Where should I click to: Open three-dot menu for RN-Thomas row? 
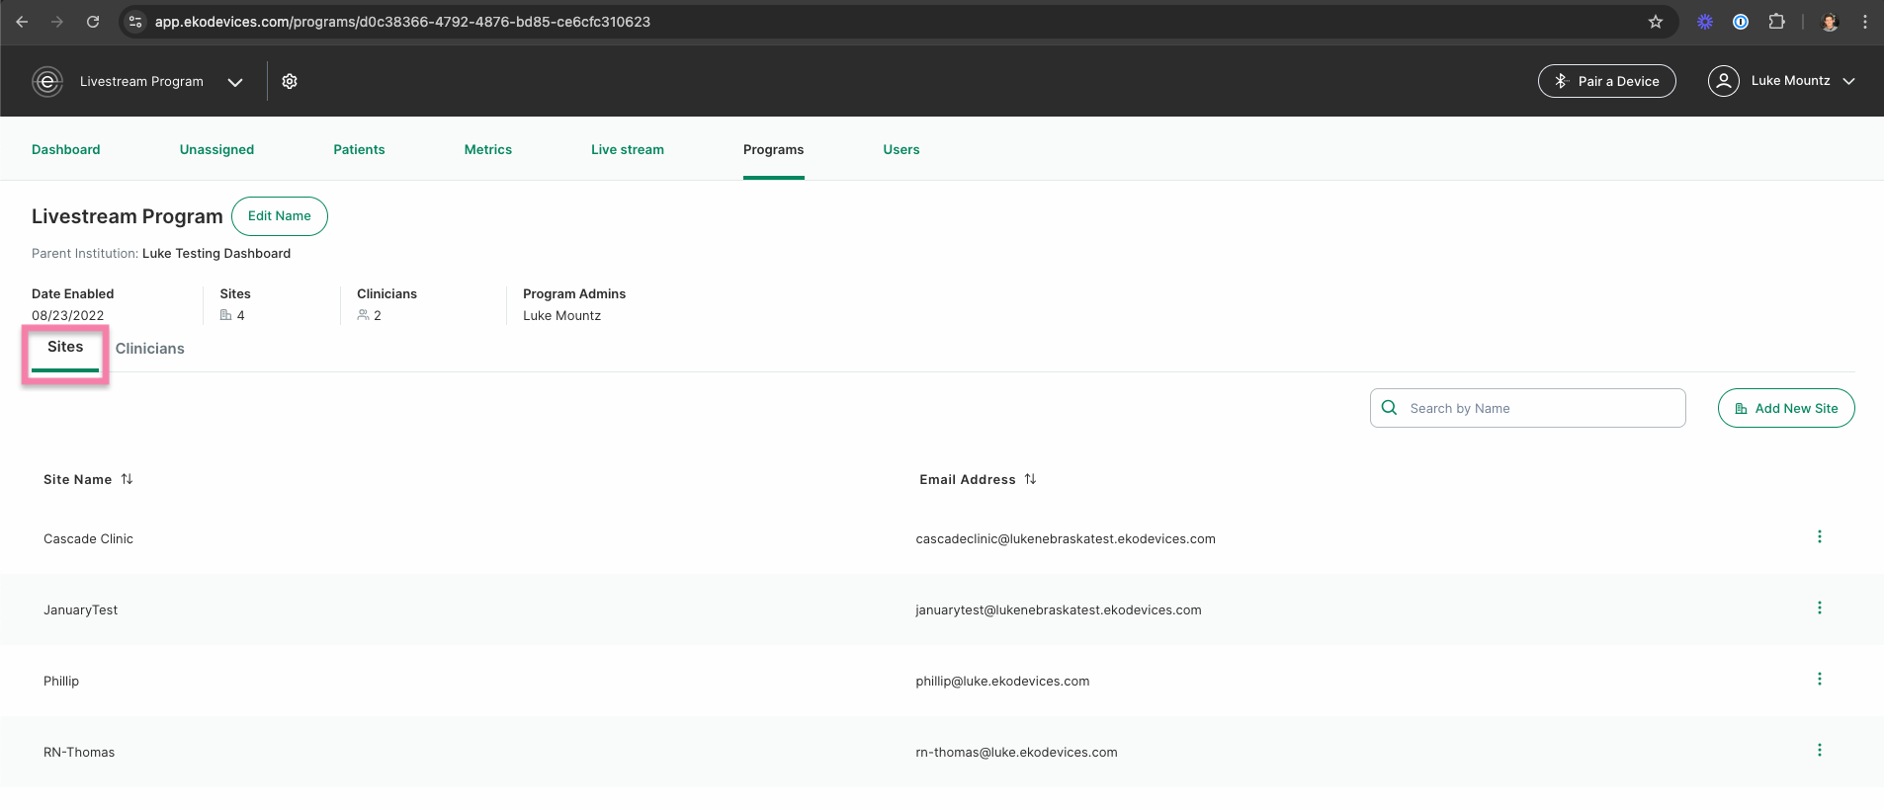(1819, 750)
